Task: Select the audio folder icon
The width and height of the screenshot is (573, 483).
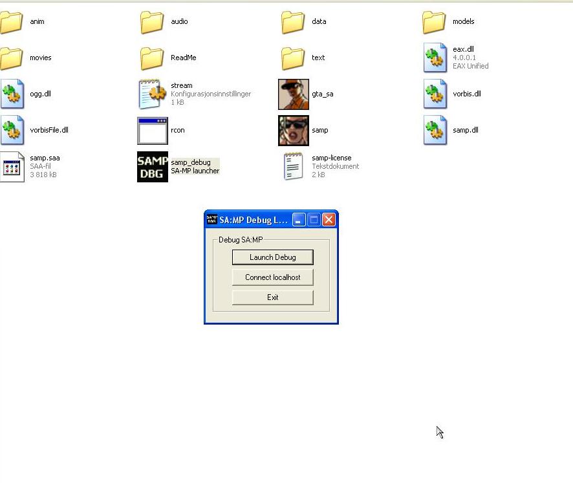Action: (x=152, y=22)
